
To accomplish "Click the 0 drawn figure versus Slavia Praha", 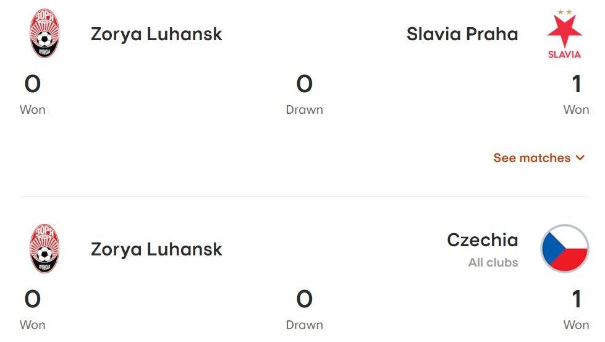I will click(304, 83).
